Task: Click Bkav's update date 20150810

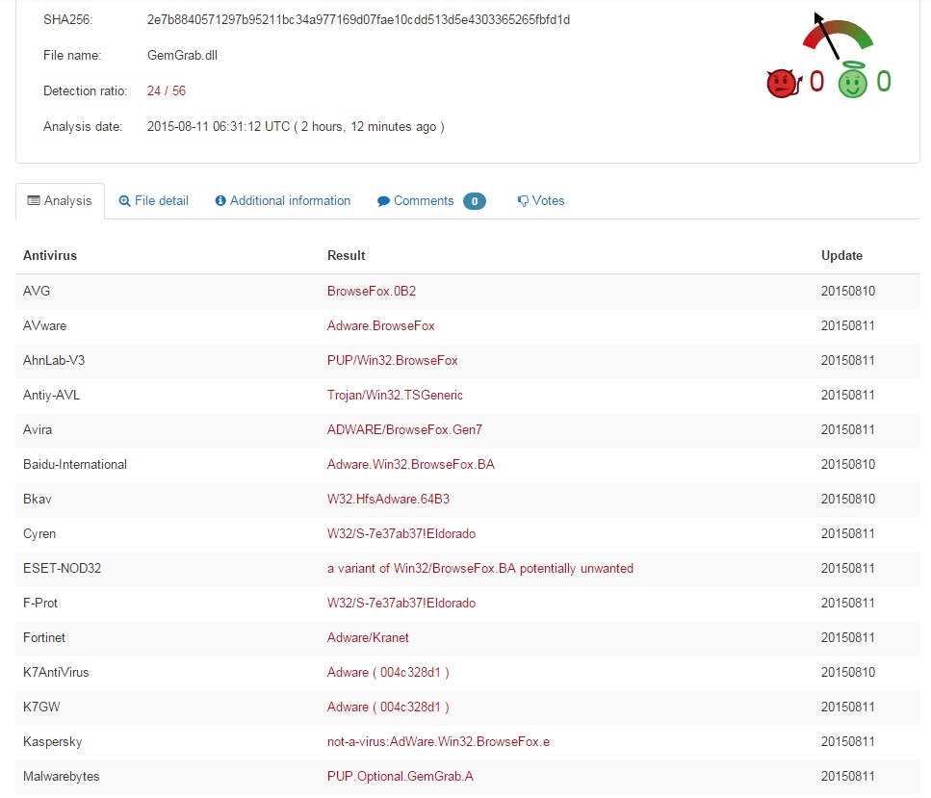Action: [x=848, y=499]
